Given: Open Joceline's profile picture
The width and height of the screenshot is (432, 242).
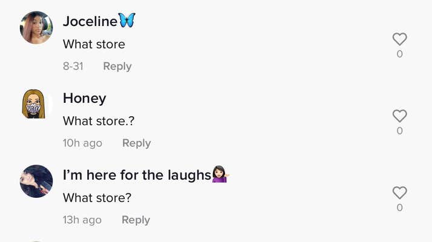Looking at the screenshot, I should pos(36,28).
